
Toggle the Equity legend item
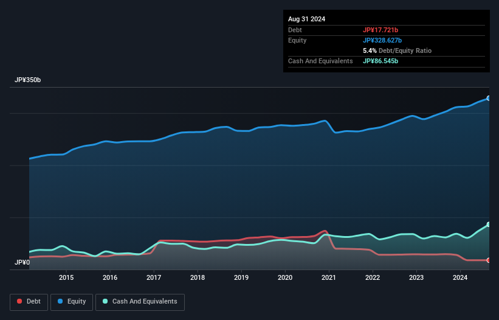coord(71,302)
